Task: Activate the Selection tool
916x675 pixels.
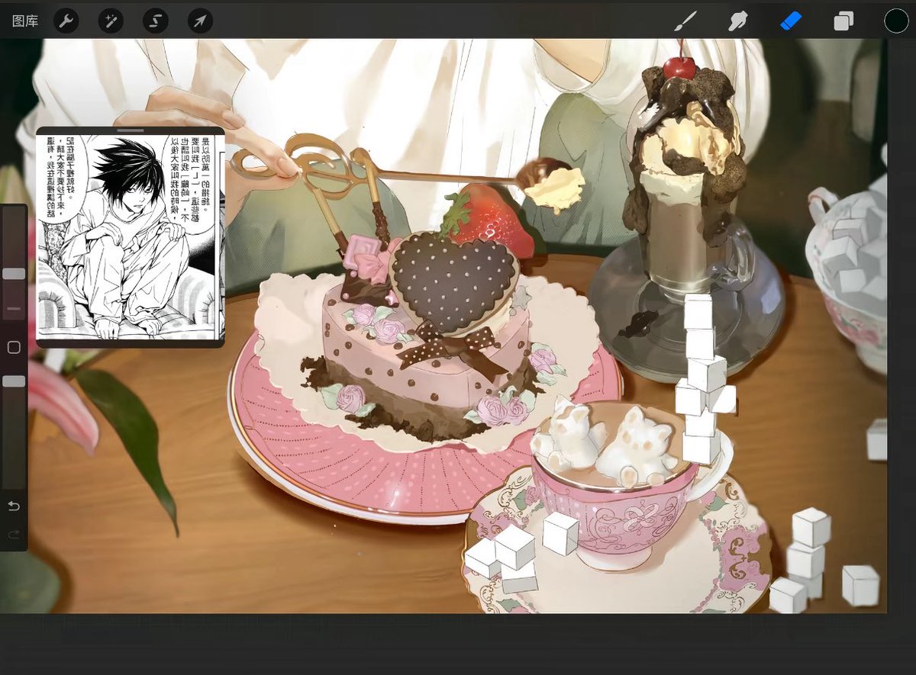Action: [156, 21]
